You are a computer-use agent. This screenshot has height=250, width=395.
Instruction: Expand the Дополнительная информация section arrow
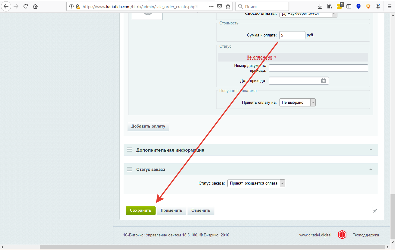click(371, 150)
